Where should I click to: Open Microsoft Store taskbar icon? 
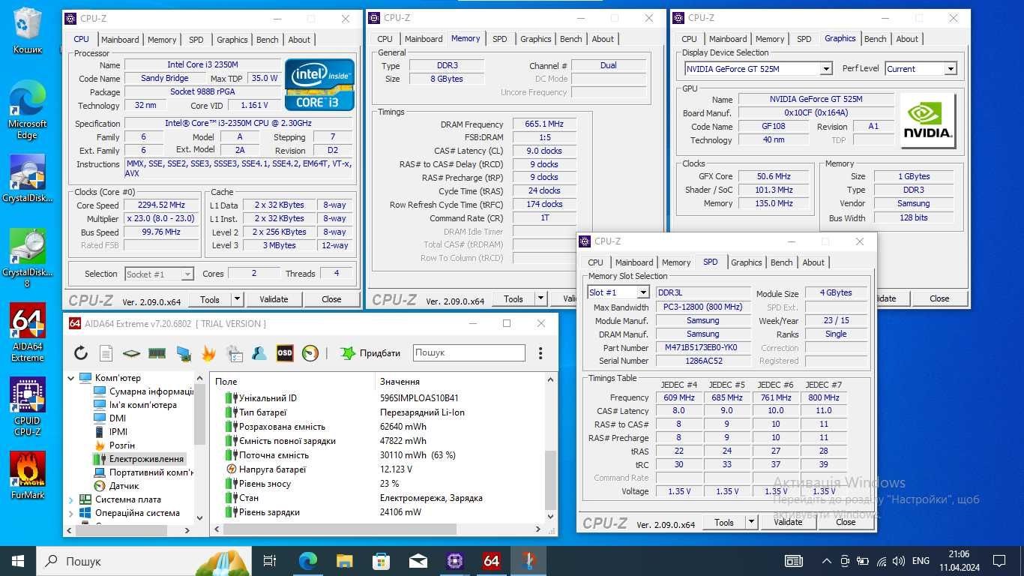coord(381,561)
